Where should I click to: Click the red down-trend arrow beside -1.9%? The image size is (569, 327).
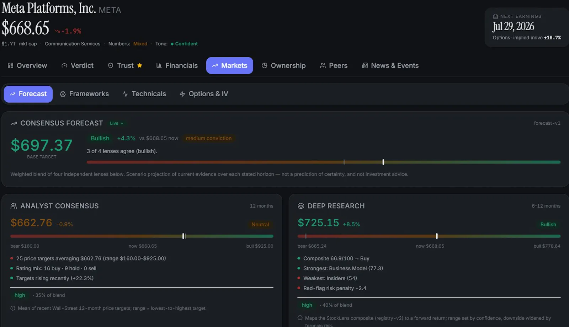(x=57, y=31)
